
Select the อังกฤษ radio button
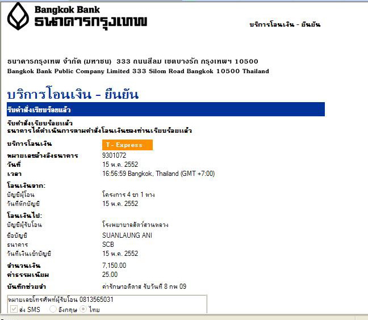point(53,309)
